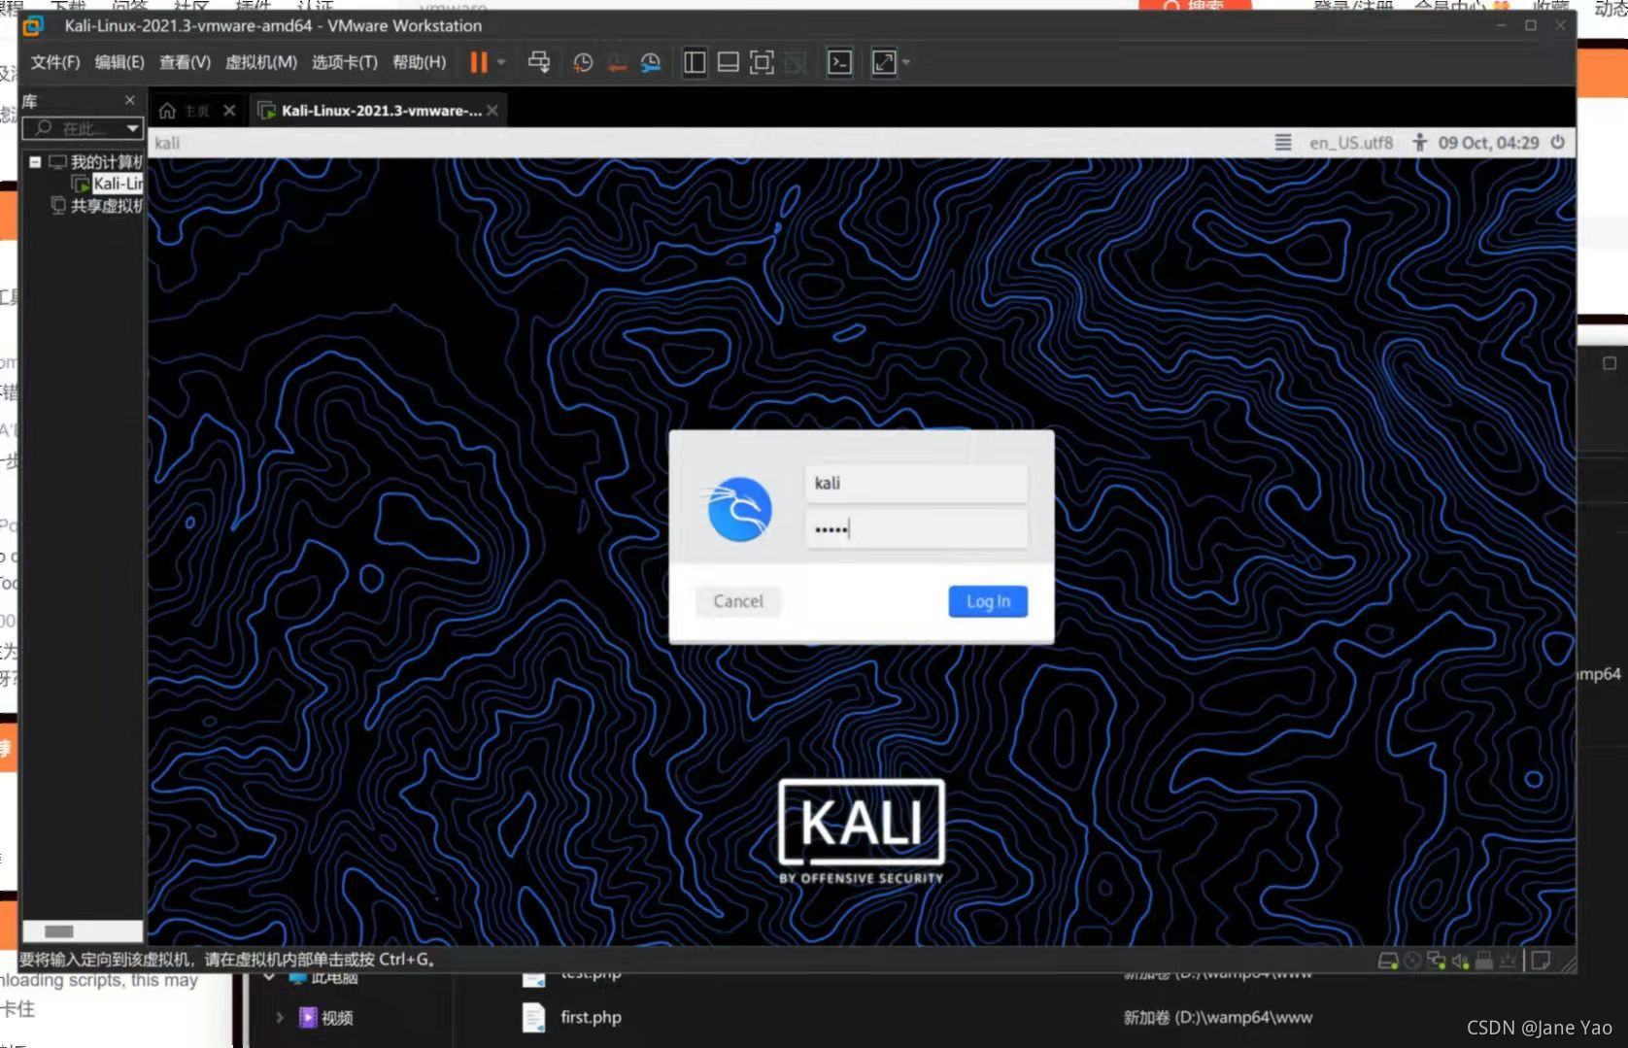
Task: Open the Kali session menu icon
Action: point(1283,143)
